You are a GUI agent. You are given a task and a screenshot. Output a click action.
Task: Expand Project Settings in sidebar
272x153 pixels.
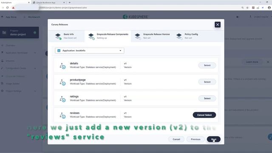point(19,91)
